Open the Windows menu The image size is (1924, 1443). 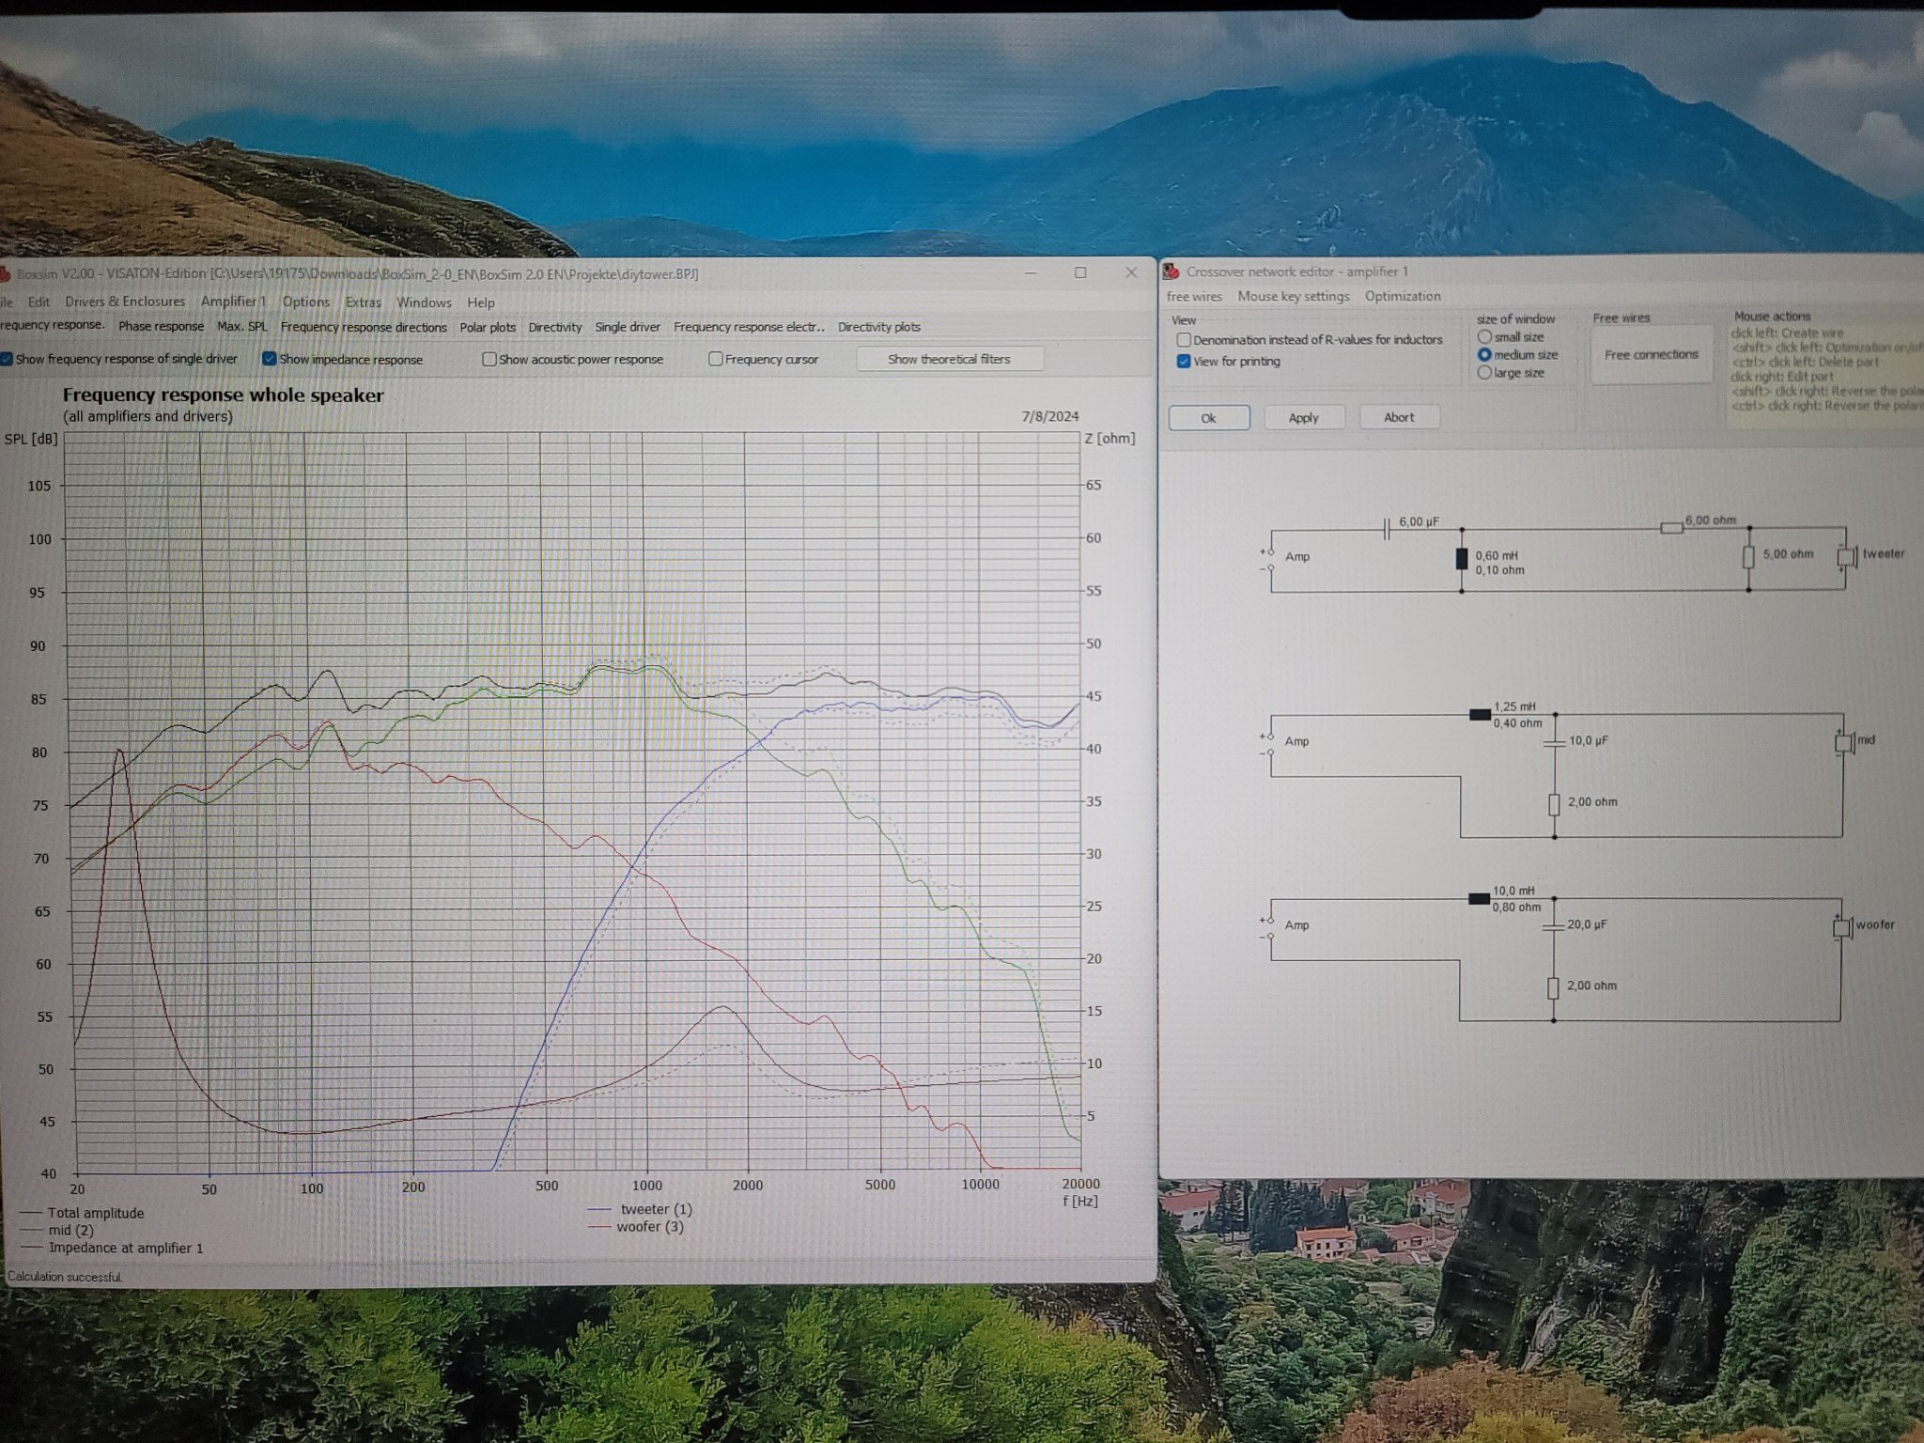point(424,303)
